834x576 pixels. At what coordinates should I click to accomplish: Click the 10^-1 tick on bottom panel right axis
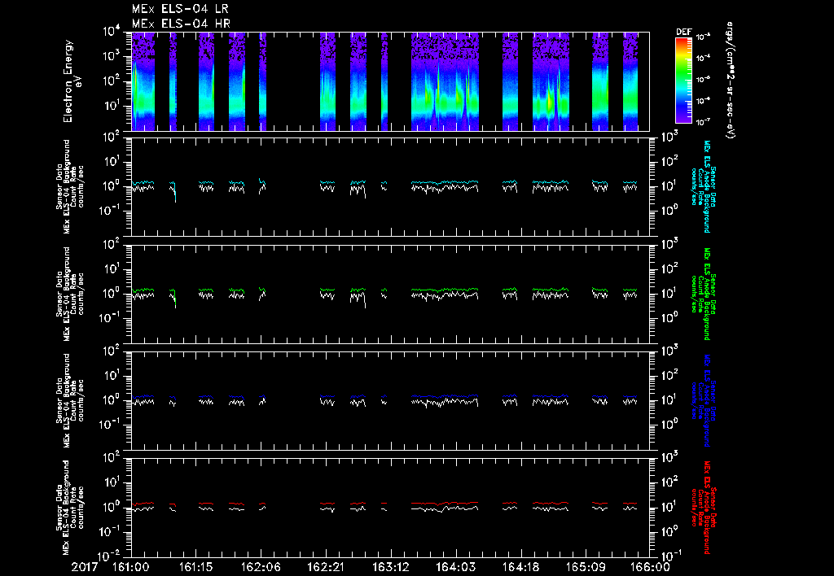tap(669, 556)
